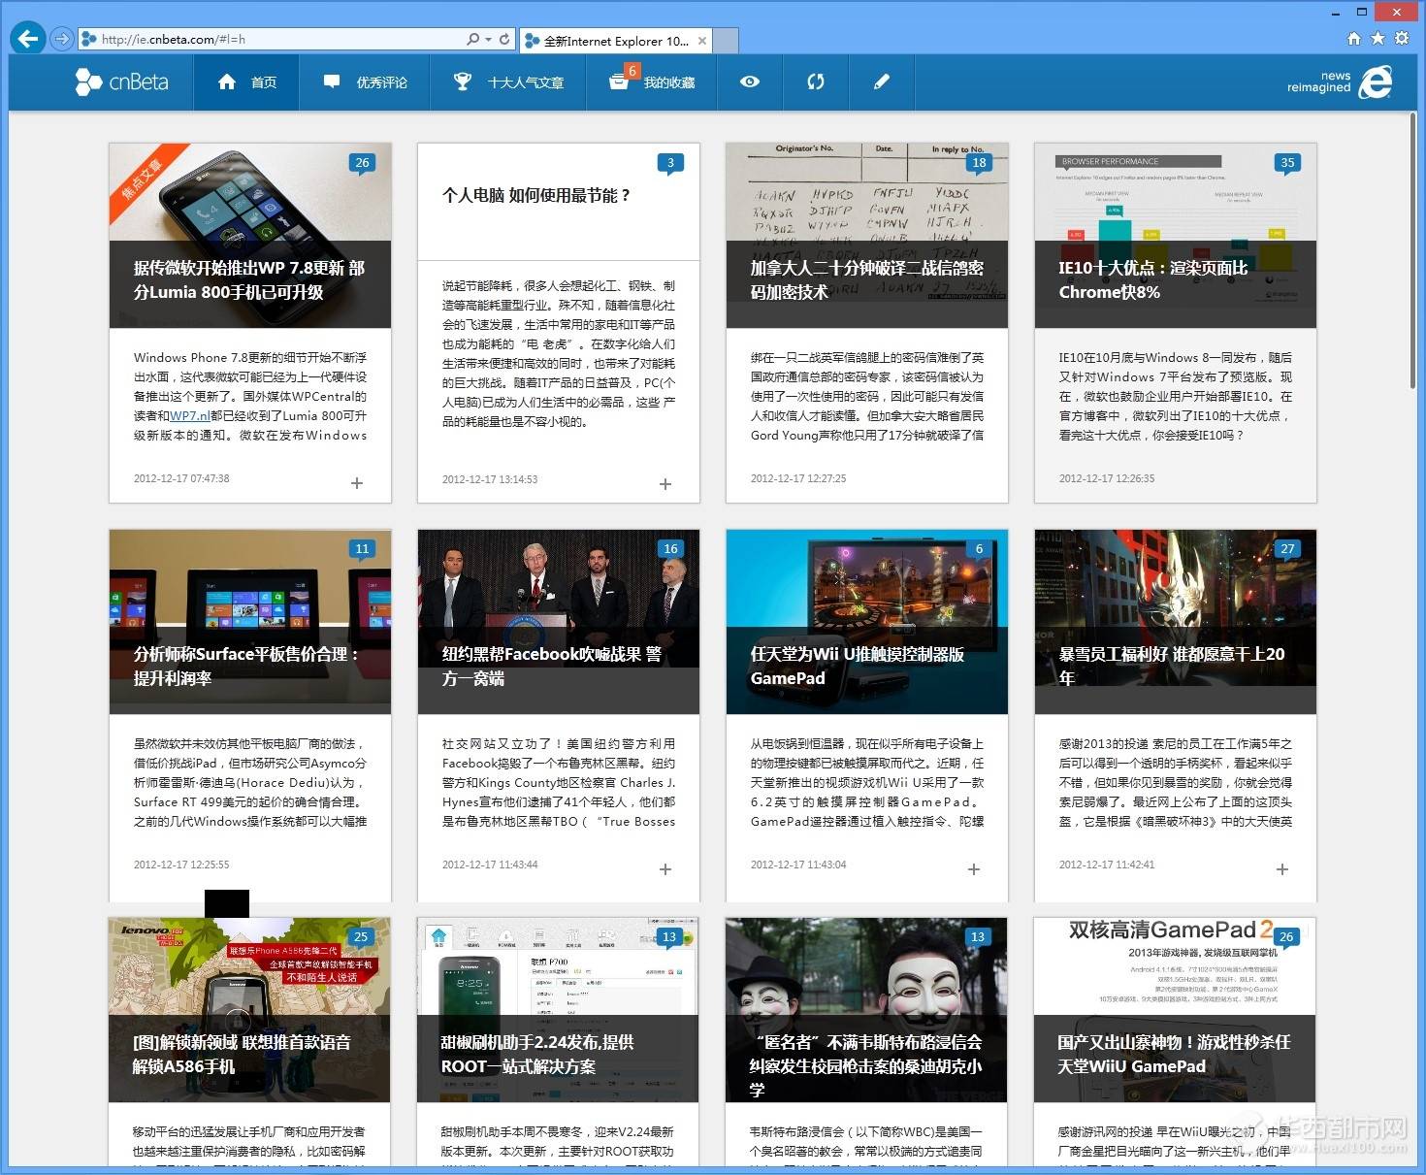This screenshot has height=1175, width=1426.
Task: Open headline 暴雪员工福利好 谁都愿意干上20年
Action: click(x=1172, y=666)
